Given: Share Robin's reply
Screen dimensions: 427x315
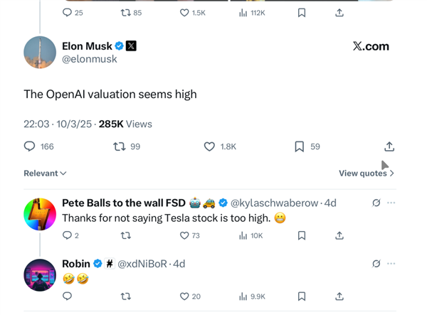Looking at the screenshot, I should 339,296.
